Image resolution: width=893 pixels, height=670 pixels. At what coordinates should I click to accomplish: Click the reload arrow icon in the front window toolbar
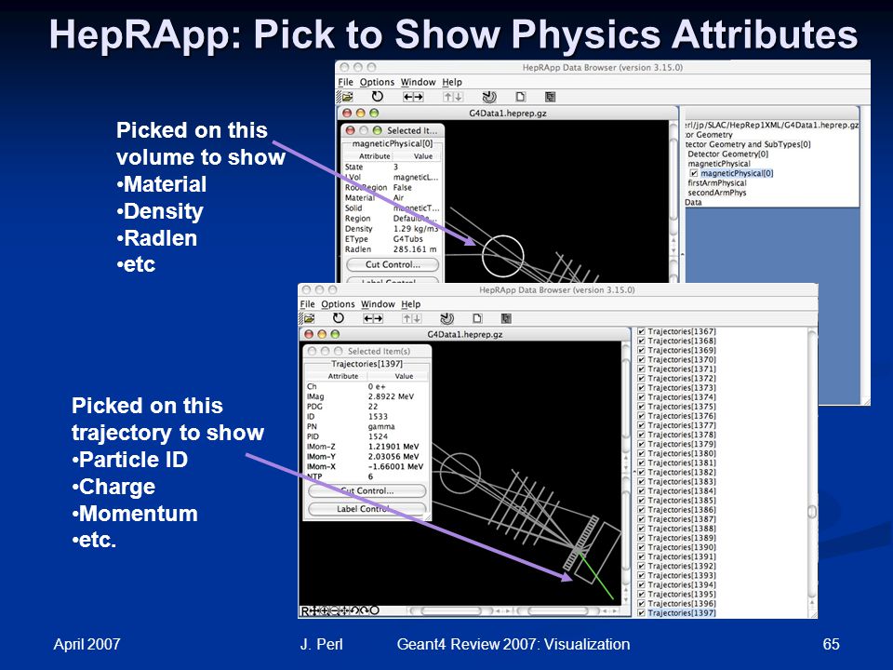pos(339,318)
